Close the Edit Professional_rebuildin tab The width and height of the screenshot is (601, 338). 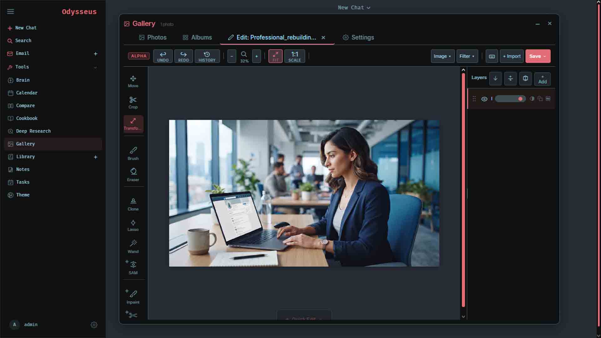pos(323,38)
